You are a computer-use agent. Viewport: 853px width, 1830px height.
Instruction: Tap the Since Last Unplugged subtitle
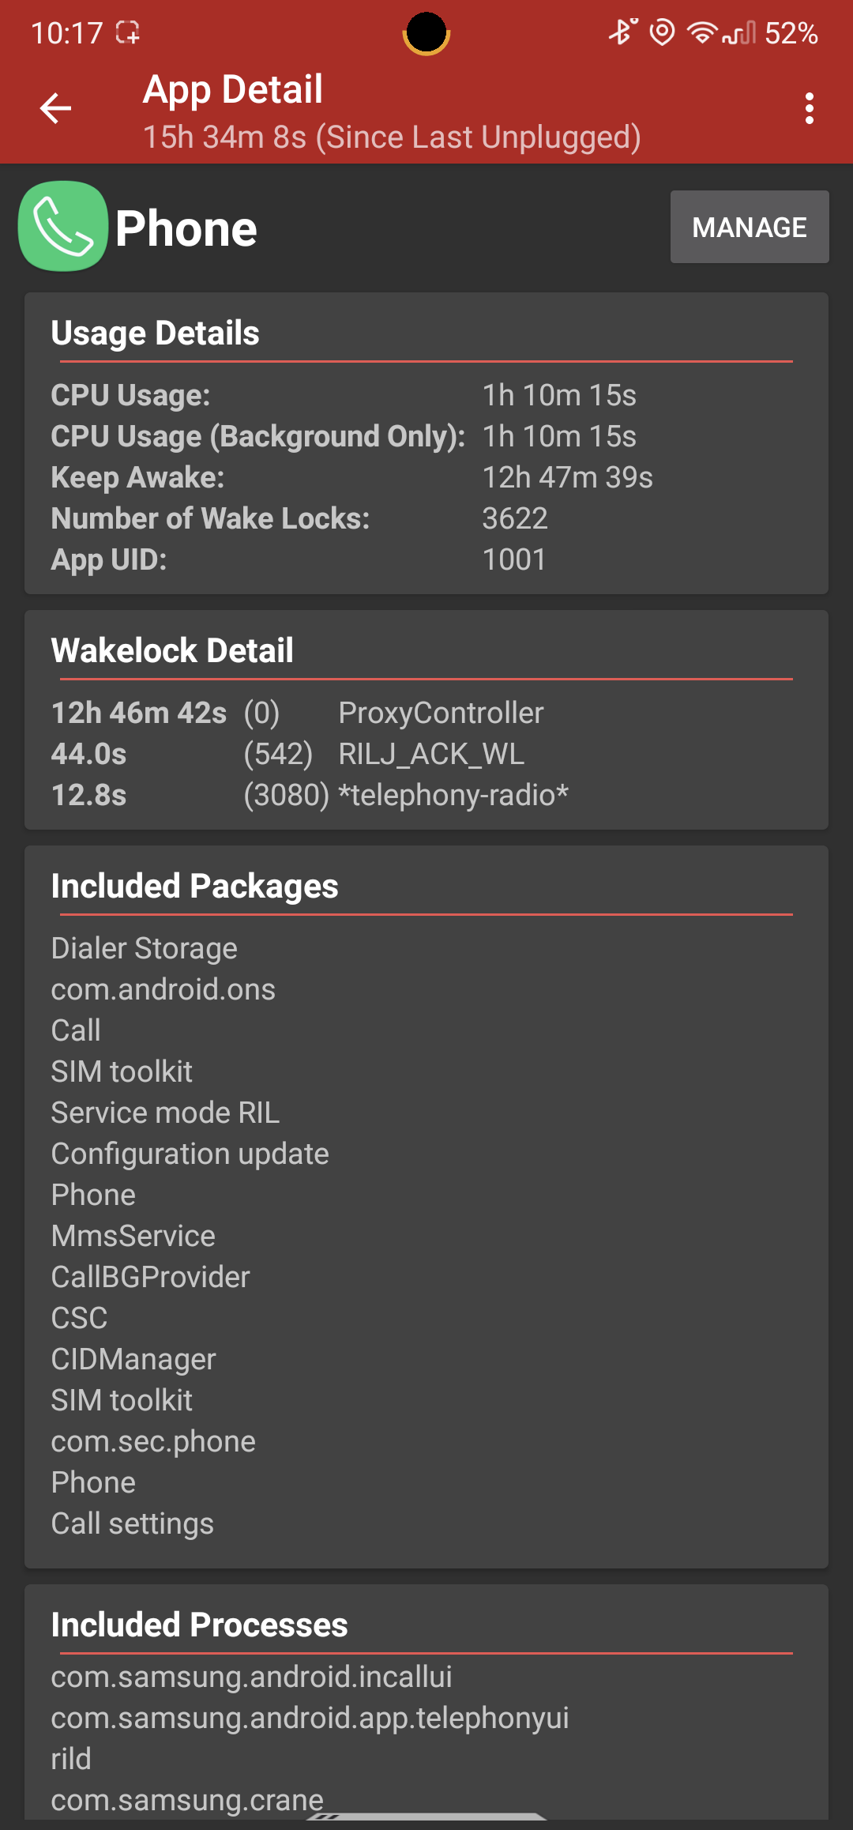click(x=392, y=137)
